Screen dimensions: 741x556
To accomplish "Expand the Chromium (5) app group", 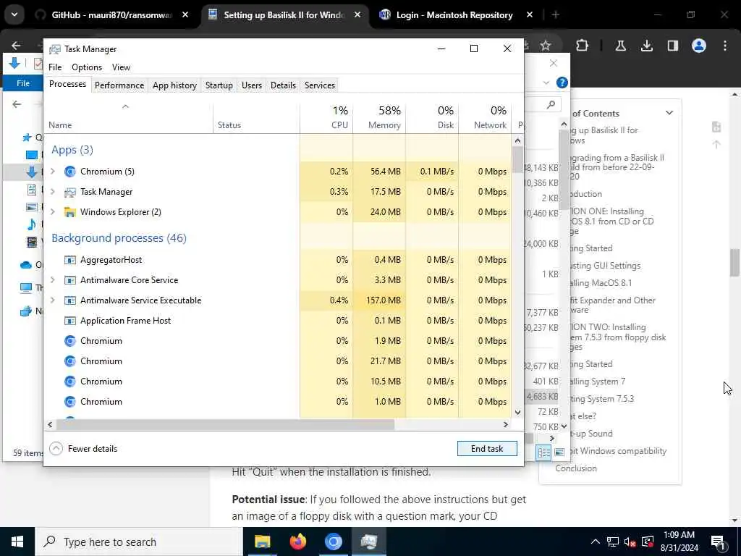I will click(x=53, y=171).
